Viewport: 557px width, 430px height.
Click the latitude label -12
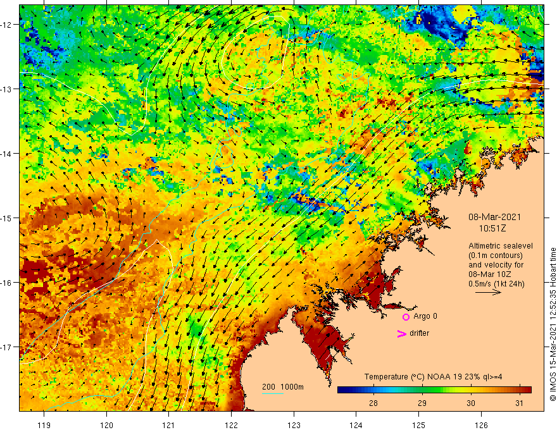coord(7,25)
